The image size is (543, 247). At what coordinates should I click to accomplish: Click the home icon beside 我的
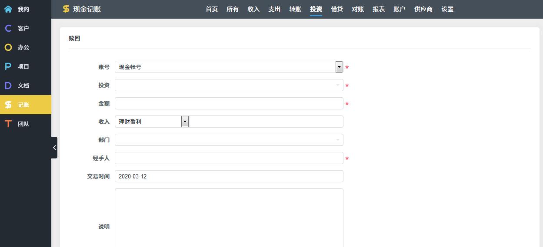tap(8, 9)
